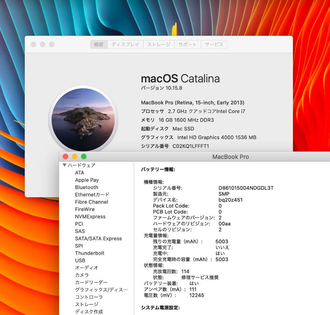Viewport: 330px width, 315px height.
Task: Click the 残りの充電量 (mAh) label
Action: click(178, 242)
